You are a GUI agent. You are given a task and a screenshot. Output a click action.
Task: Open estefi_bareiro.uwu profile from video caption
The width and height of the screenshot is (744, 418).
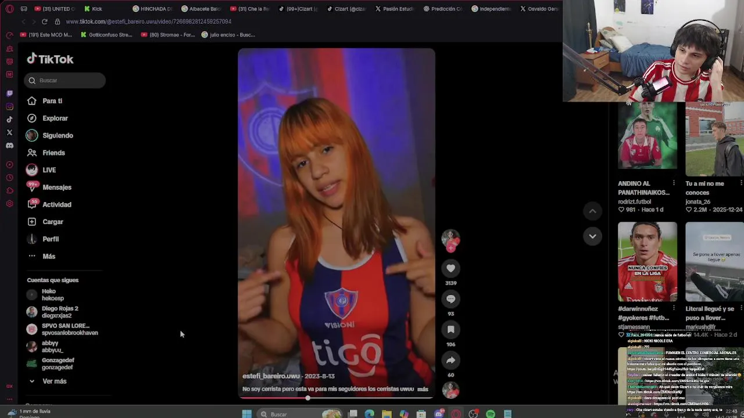(x=271, y=376)
